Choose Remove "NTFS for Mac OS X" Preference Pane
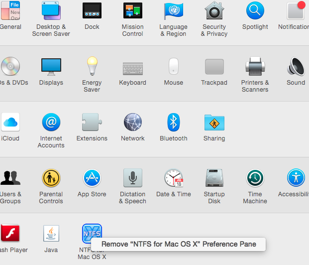The width and height of the screenshot is (309, 265). pos(179,244)
